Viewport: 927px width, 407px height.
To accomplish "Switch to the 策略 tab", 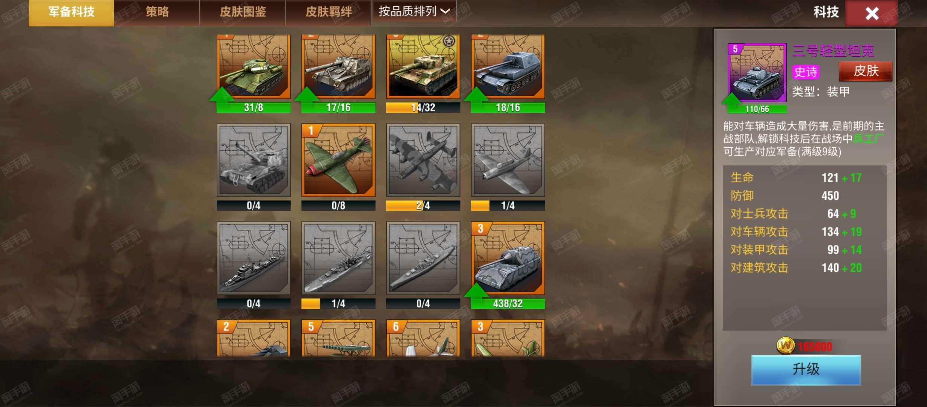I will click(x=157, y=12).
